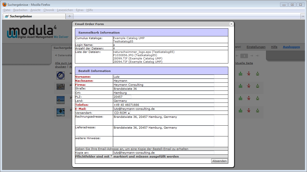The width and height of the screenshot is (307, 172).
Task: Click Testkatalog85 under Cumulus Kataloge
Action: [123, 41]
